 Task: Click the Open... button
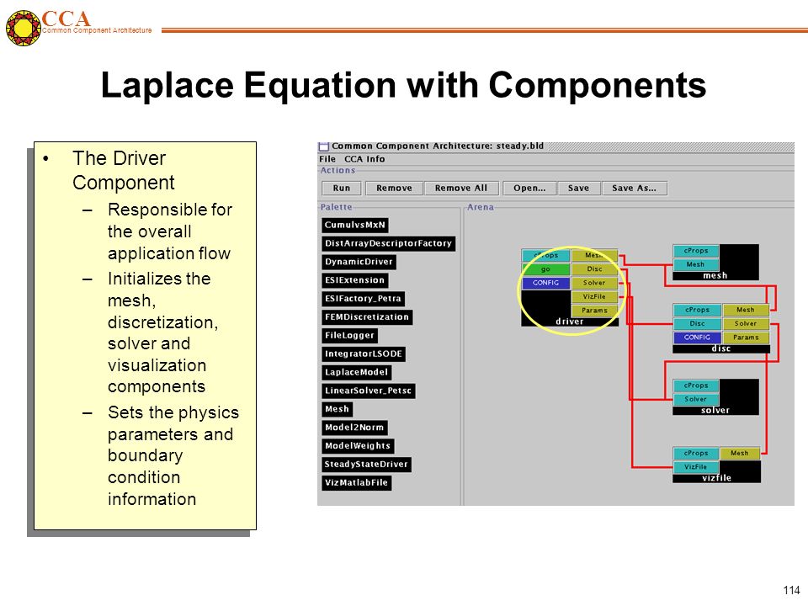click(529, 188)
